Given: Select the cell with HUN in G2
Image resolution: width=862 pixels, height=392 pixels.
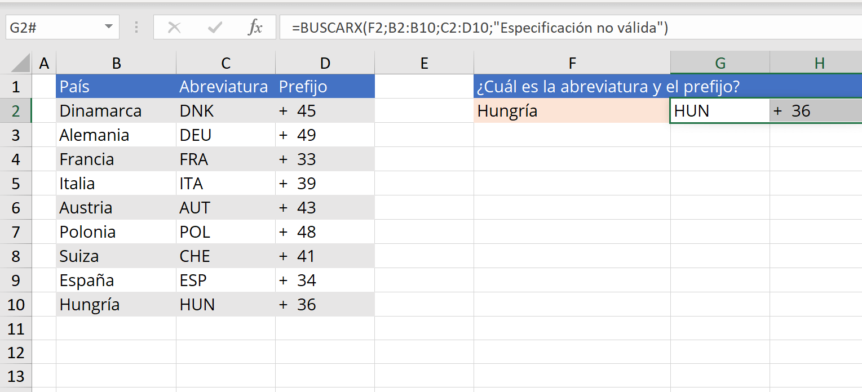Looking at the screenshot, I should click(720, 111).
